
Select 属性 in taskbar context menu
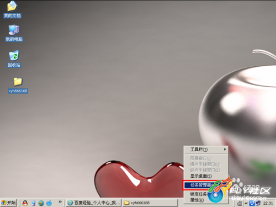(197, 200)
